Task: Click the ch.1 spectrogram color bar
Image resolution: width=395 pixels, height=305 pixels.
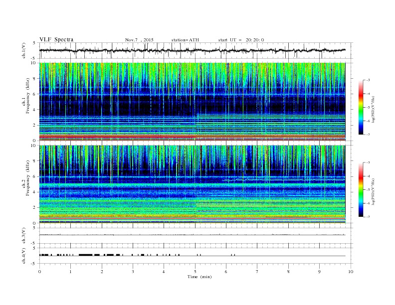Action: 361,107
